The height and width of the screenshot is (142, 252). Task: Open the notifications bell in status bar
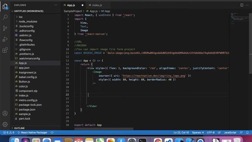247,133
